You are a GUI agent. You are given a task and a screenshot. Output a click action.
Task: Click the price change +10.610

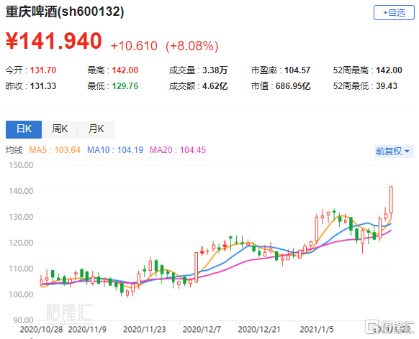click(134, 46)
